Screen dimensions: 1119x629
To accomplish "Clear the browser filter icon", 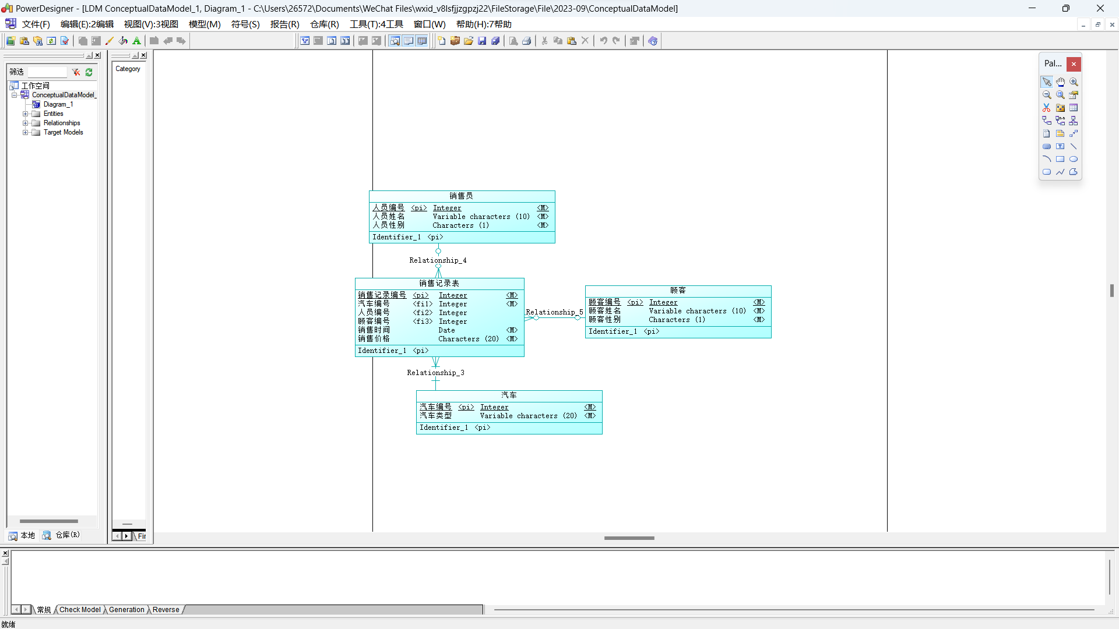I will coord(76,72).
